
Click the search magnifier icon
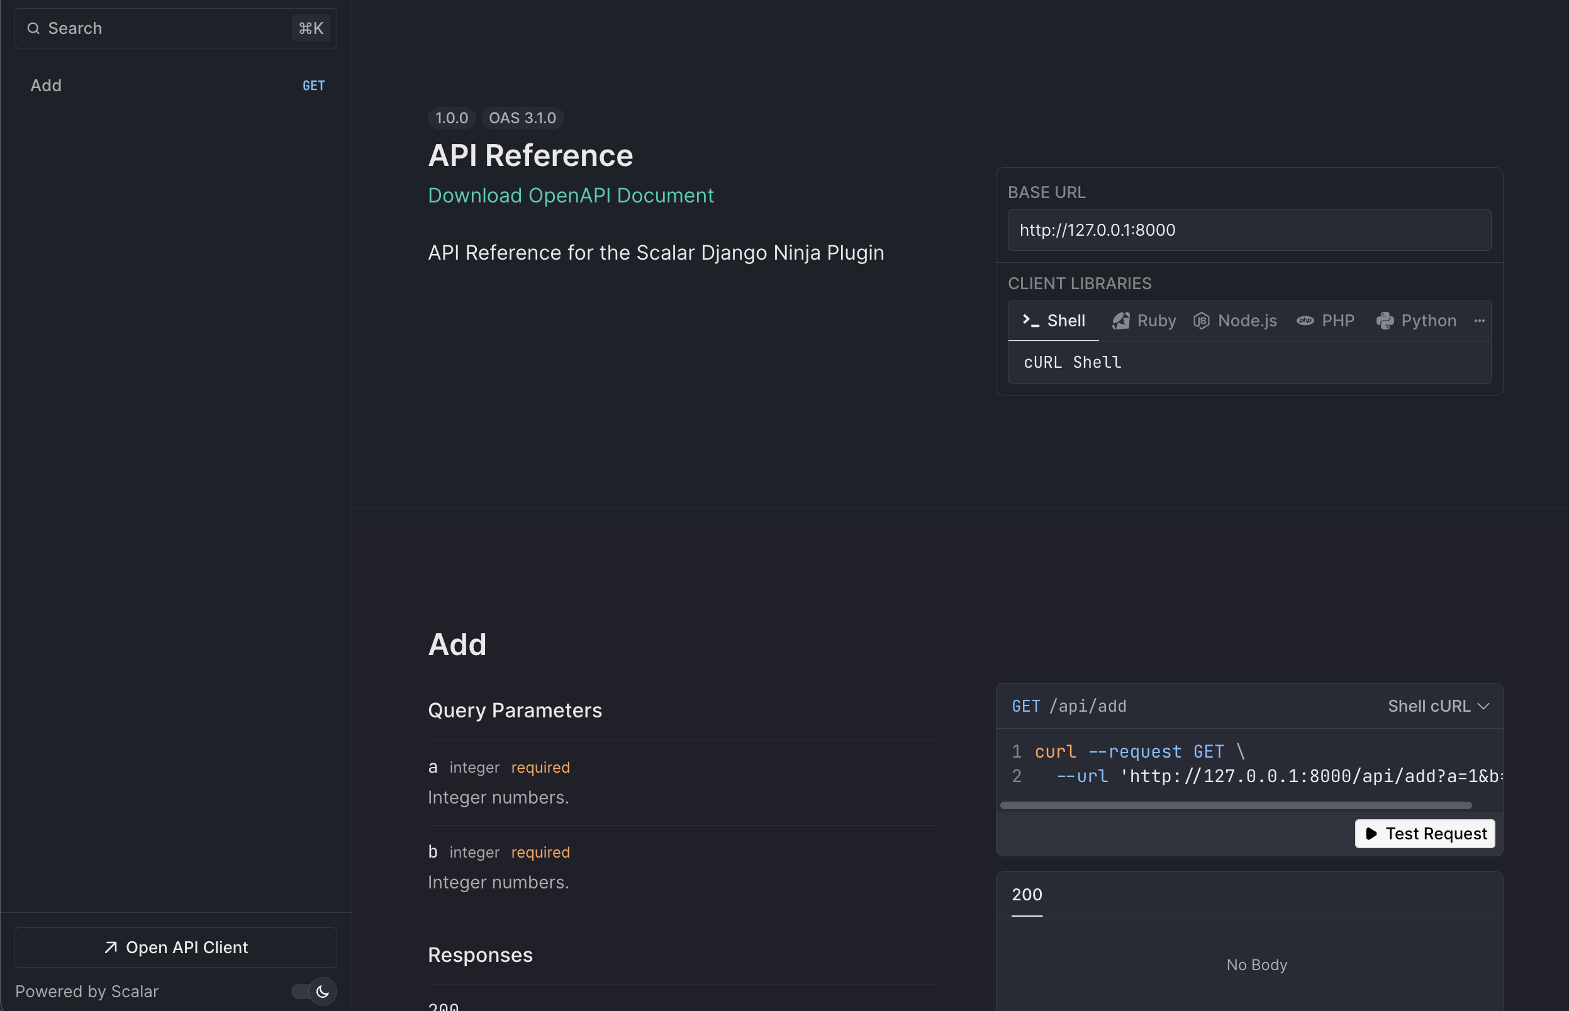(33, 28)
